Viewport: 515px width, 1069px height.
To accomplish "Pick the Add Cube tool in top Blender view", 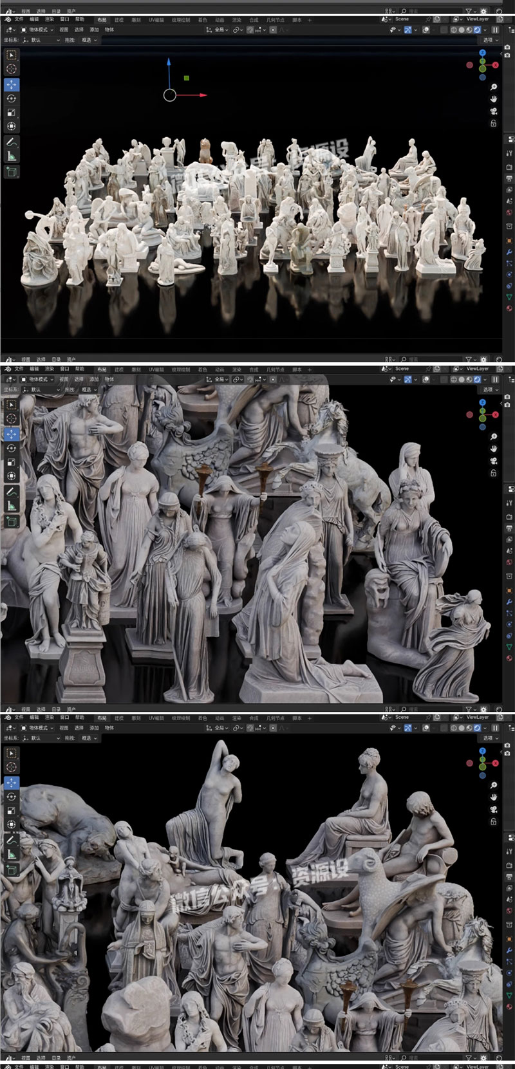I will 12,171.
